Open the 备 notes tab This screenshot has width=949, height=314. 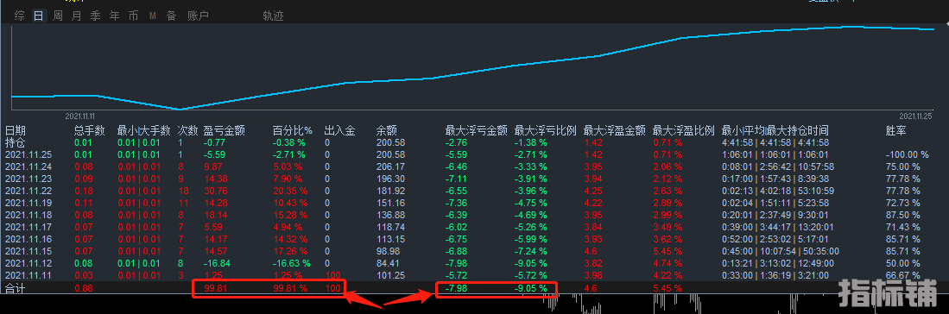point(171,16)
